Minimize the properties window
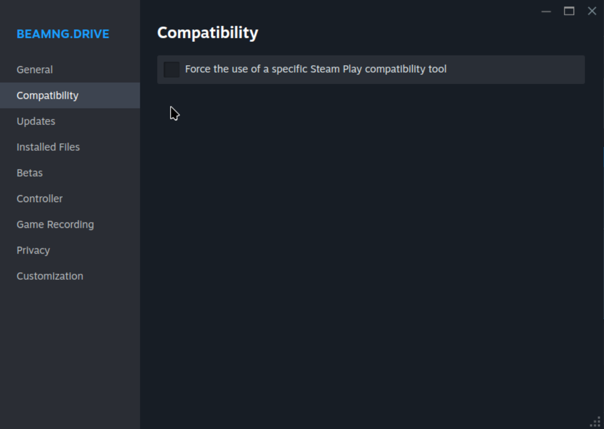604x429 pixels. click(546, 11)
